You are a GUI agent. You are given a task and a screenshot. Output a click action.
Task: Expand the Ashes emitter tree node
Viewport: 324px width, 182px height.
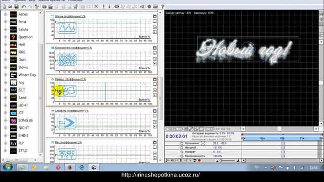[x=6, y=14]
